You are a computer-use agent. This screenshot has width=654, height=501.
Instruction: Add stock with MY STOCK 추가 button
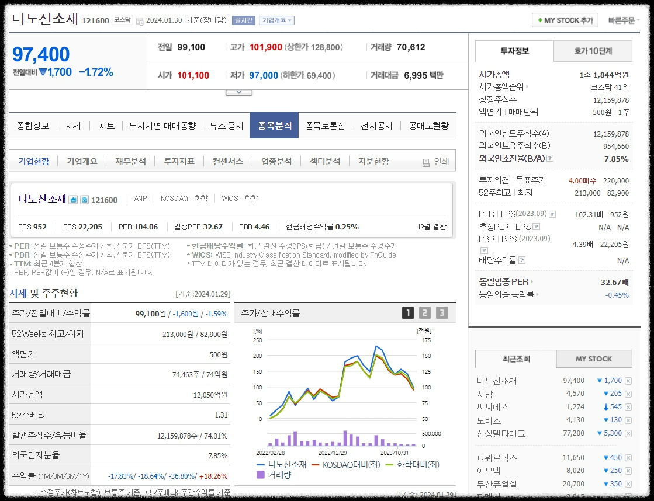(x=565, y=20)
